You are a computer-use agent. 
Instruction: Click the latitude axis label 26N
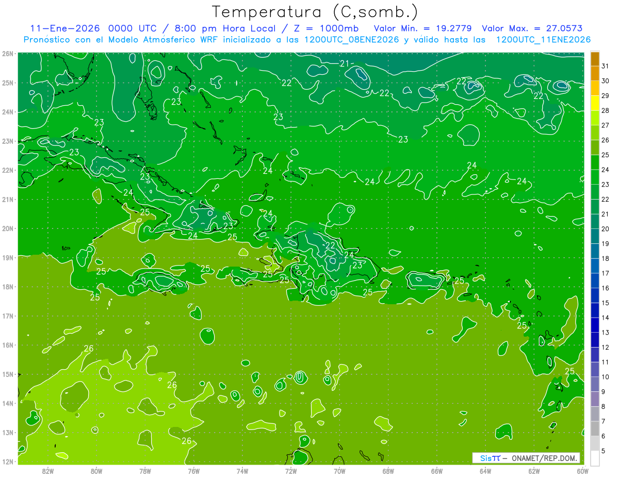pyautogui.click(x=7, y=53)
